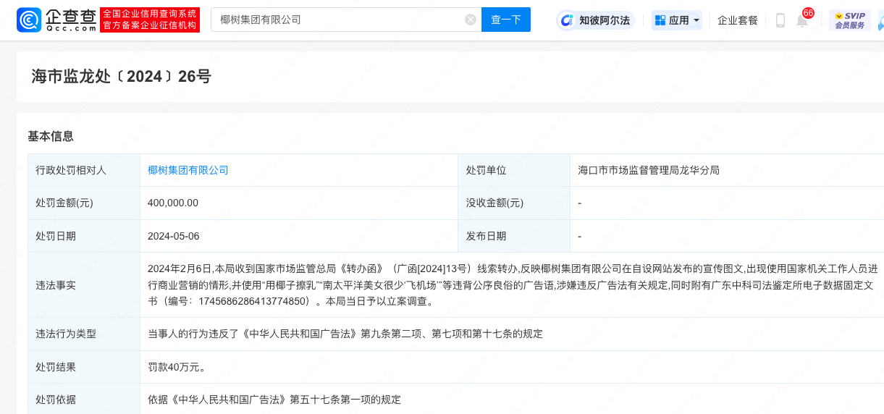
Task: Click the 处罚金额 value 400,000.00
Action: (173, 203)
